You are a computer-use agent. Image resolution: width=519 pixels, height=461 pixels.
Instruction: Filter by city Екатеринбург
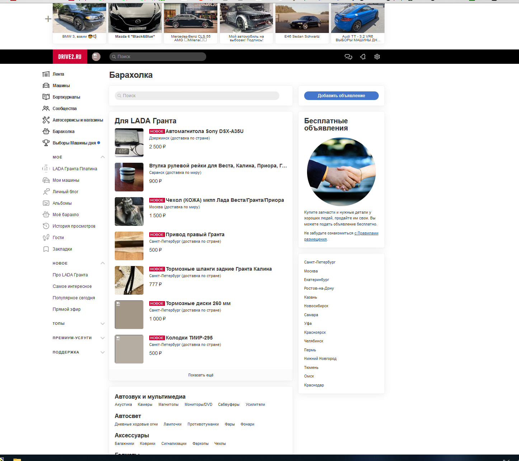coord(317,280)
